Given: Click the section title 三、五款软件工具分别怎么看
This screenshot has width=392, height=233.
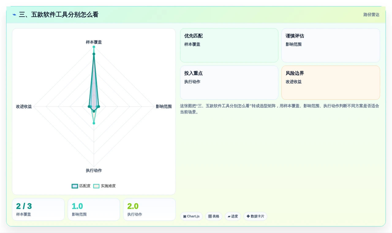Looking at the screenshot, I should (58, 15).
